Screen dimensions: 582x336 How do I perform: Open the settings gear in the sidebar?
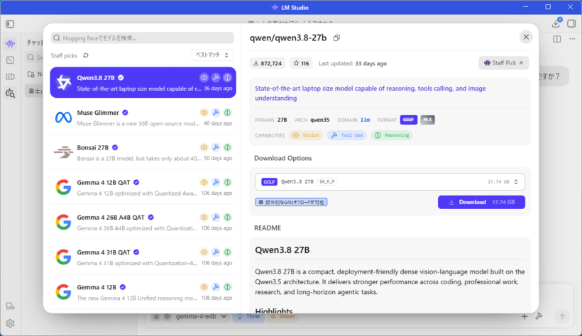(x=10, y=323)
